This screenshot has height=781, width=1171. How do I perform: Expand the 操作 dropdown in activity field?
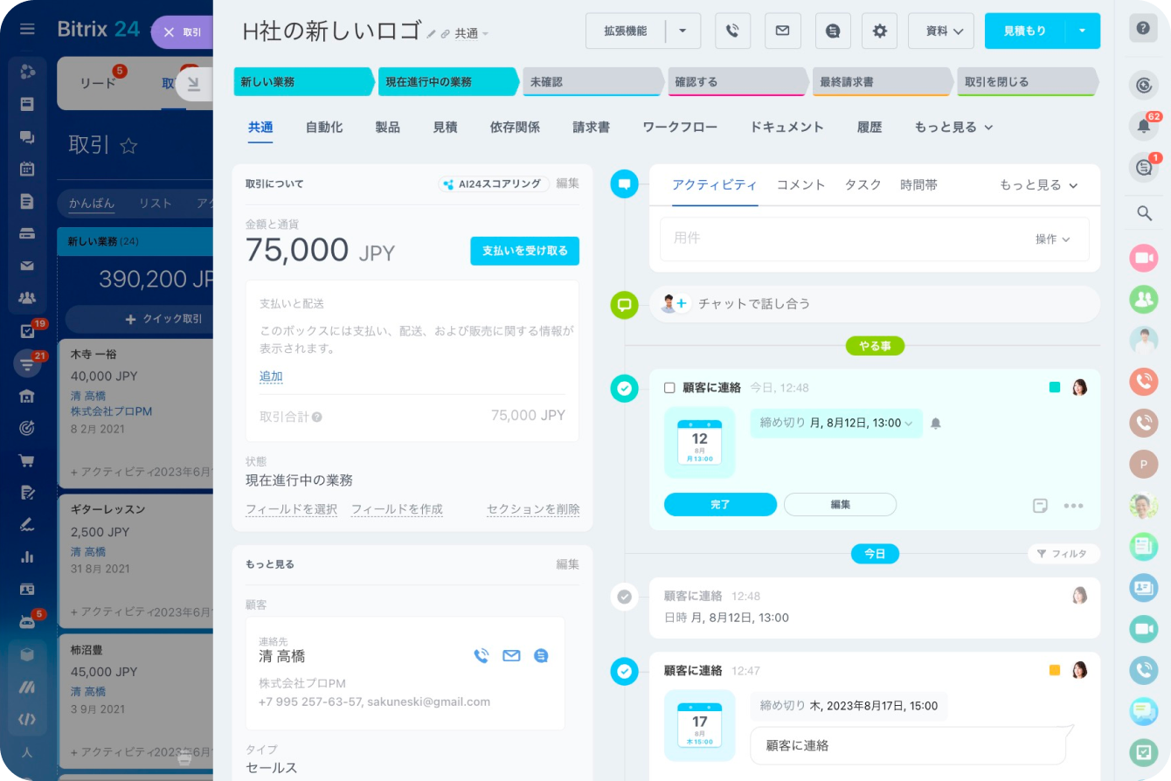[x=1052, y=239]
